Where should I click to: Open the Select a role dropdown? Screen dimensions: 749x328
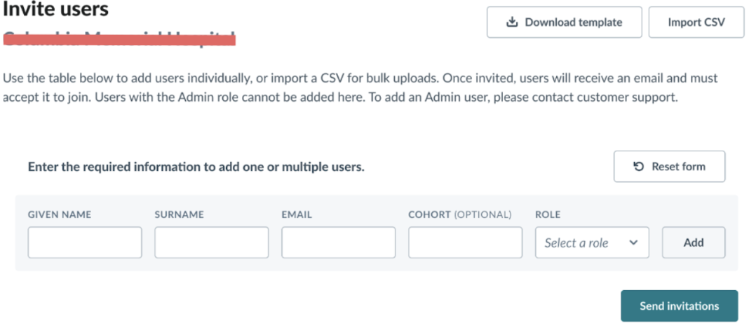click(592, 242)
